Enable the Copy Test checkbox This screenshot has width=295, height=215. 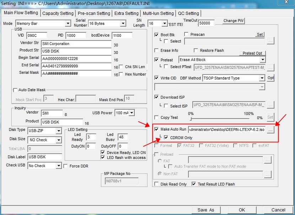click(x=157, y=117)
